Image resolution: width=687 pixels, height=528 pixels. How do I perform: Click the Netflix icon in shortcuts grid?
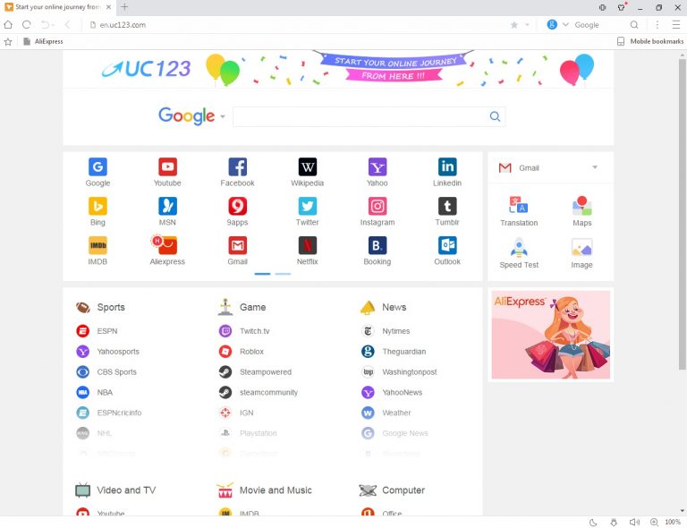307,245
